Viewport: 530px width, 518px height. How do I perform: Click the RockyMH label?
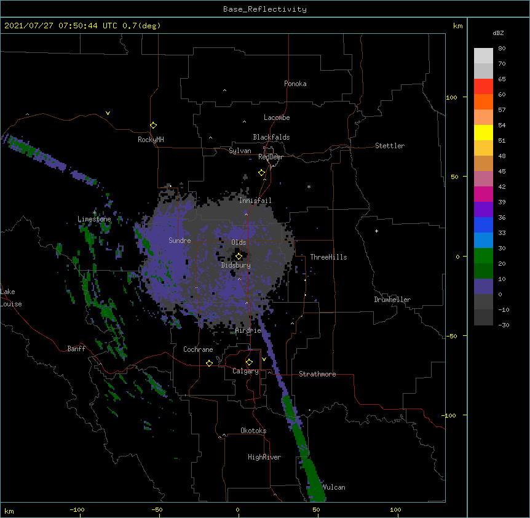(151, 140)
